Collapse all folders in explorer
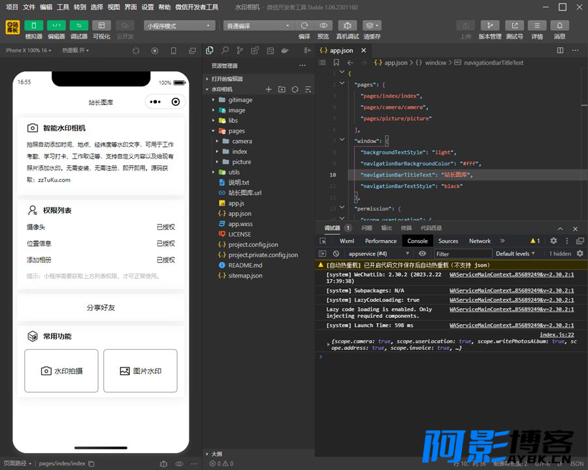This screenshot has width=588, height=470. click(x=308, y=89)
